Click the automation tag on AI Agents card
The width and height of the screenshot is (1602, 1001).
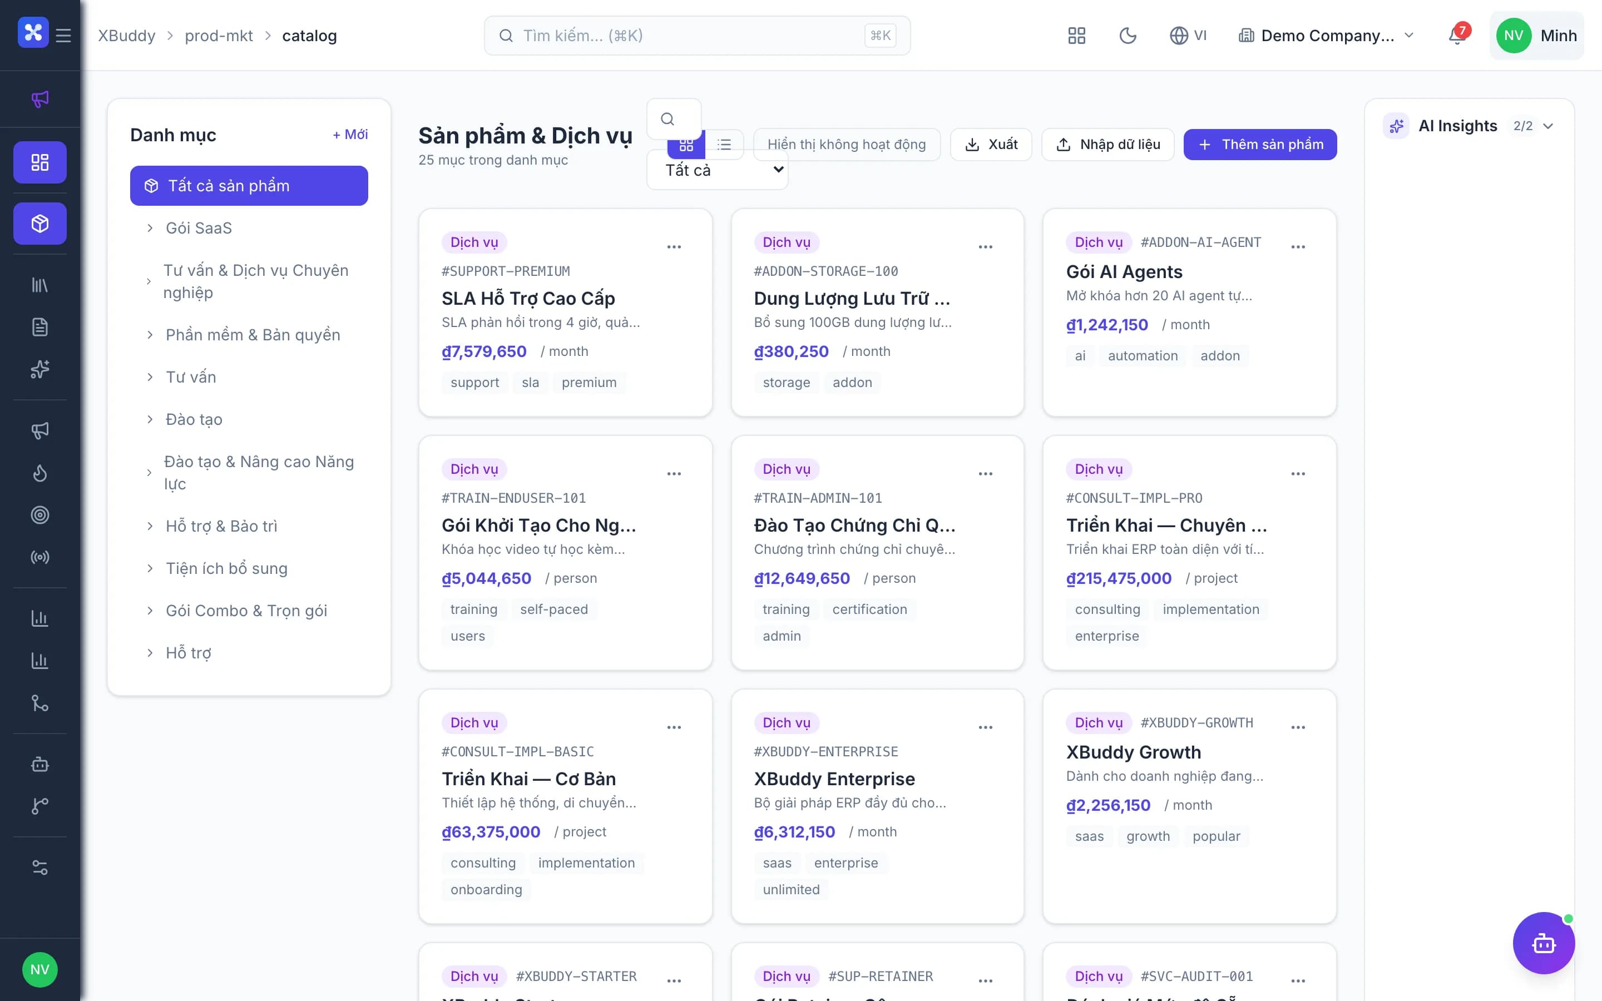(x=1143, y=356)
